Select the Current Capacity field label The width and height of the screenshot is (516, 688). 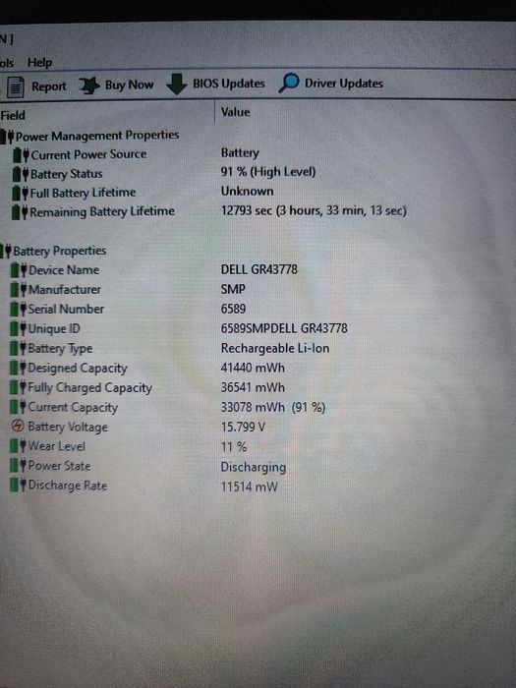coord(73,408)
